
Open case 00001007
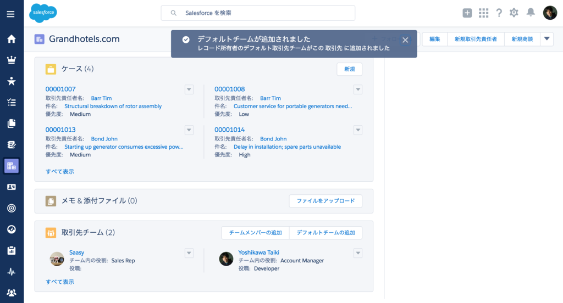(x=60, y=89)
